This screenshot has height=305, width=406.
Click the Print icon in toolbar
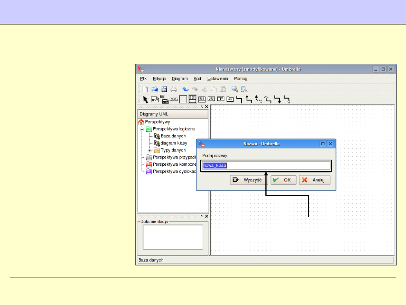click(x=174, y=89)
